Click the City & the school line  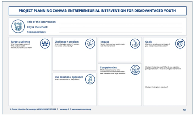coord(121,28)
